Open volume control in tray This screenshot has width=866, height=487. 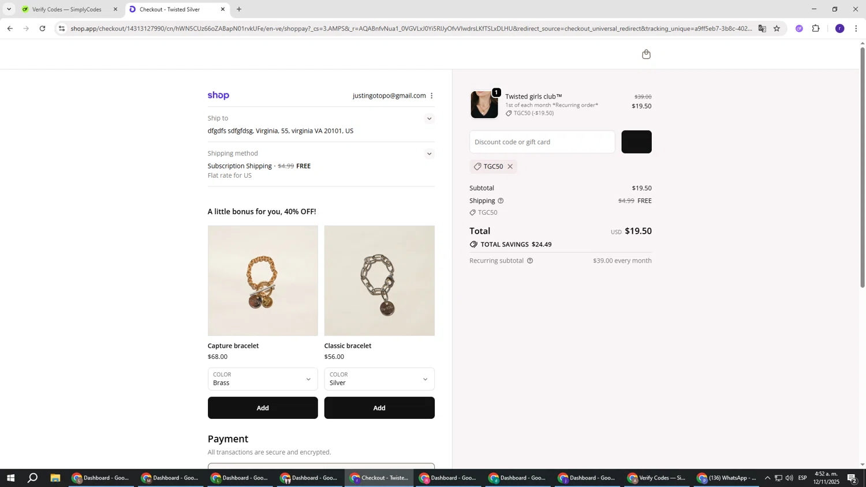789,478
